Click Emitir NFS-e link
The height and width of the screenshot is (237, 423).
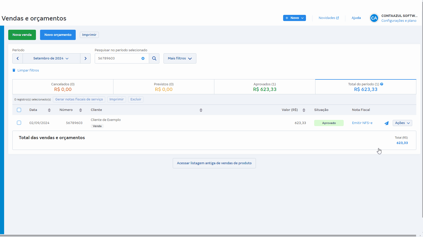[362, 123]
